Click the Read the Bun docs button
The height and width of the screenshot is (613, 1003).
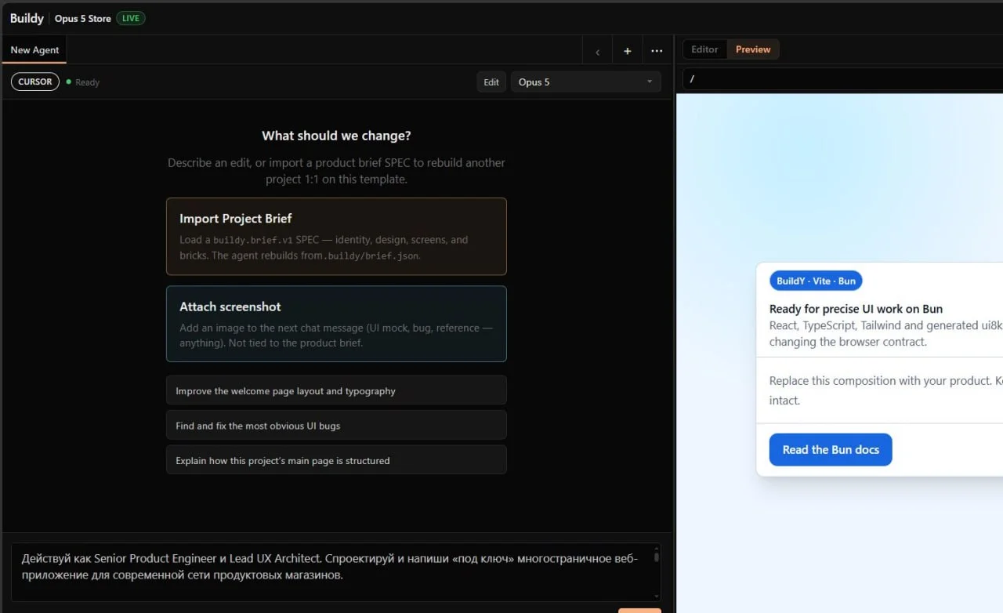[x=831, y=450]
